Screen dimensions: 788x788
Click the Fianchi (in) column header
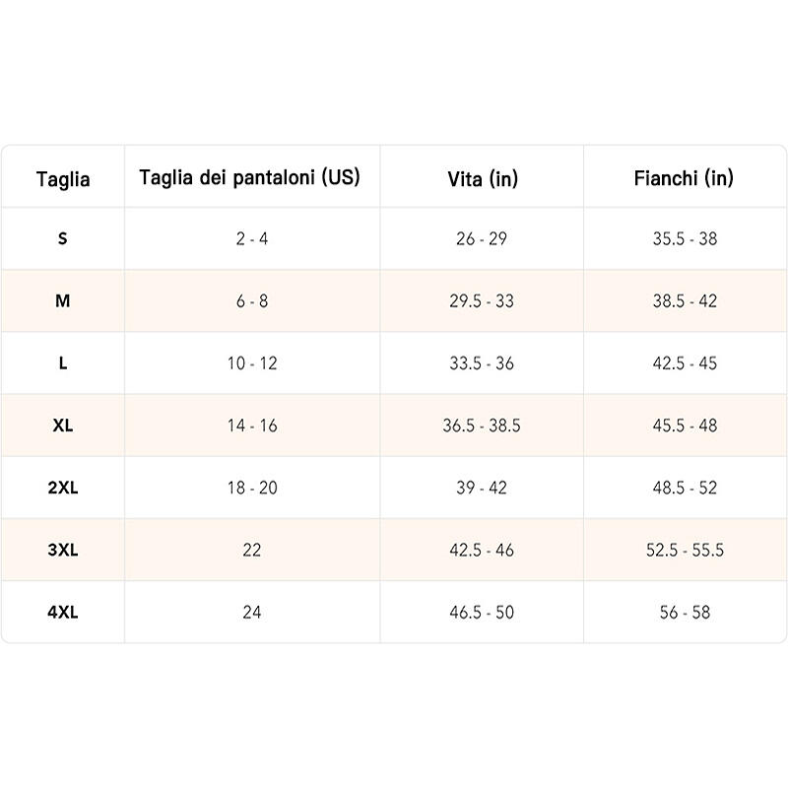[x=684, y=177]
